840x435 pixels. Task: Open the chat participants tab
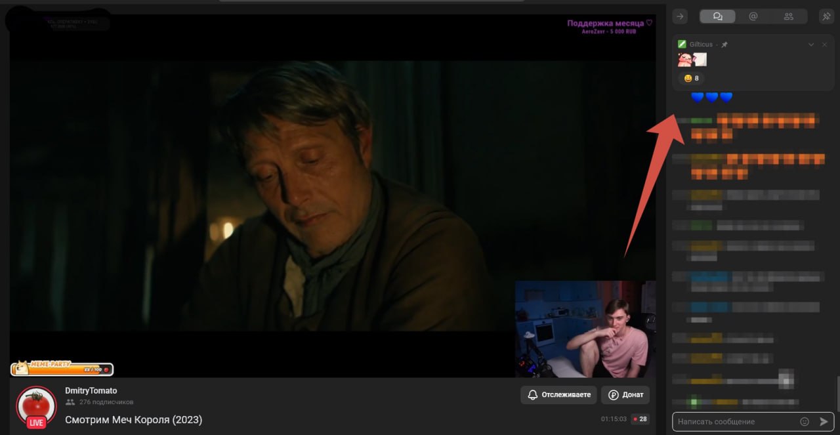pos(789,16)
